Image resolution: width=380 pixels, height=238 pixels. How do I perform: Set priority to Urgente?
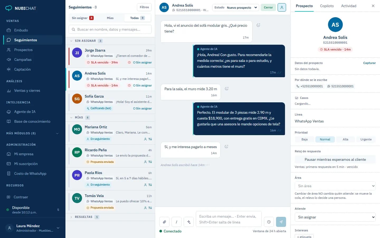point(366,139)
